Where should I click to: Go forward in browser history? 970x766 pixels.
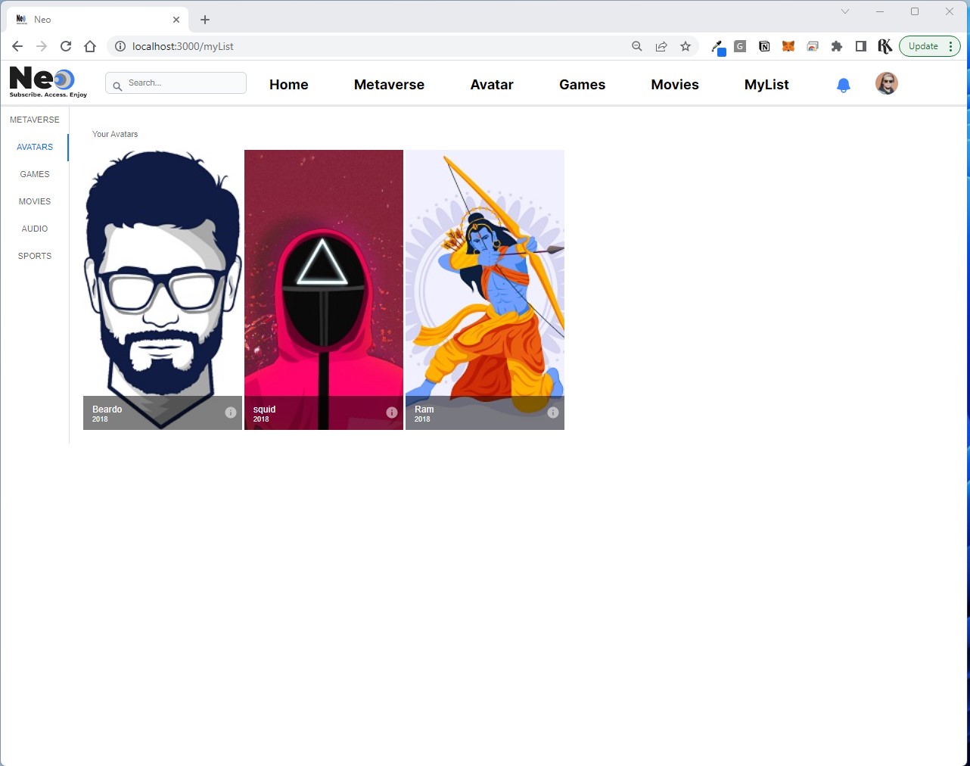pos(42,46)
